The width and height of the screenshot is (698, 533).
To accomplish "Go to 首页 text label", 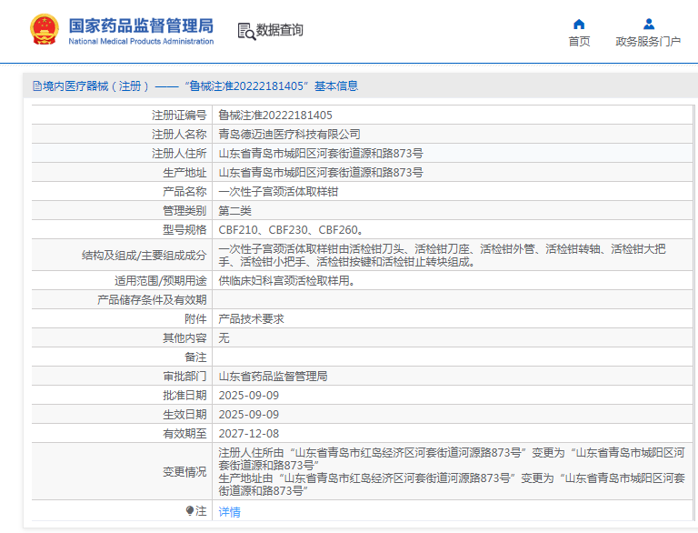I will pyautogui.click(x=579, y=42).
